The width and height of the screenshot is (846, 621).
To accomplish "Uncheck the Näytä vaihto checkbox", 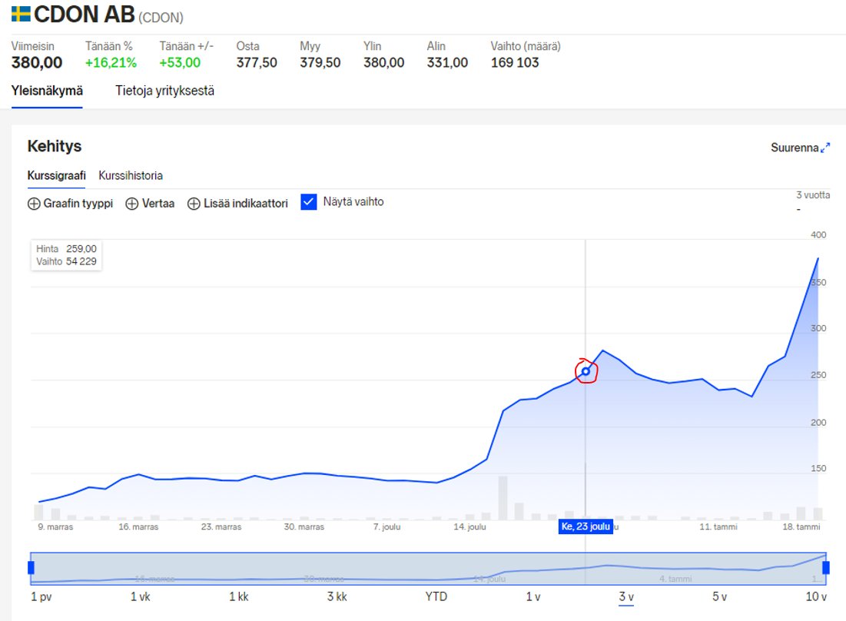I will [309, 202].
